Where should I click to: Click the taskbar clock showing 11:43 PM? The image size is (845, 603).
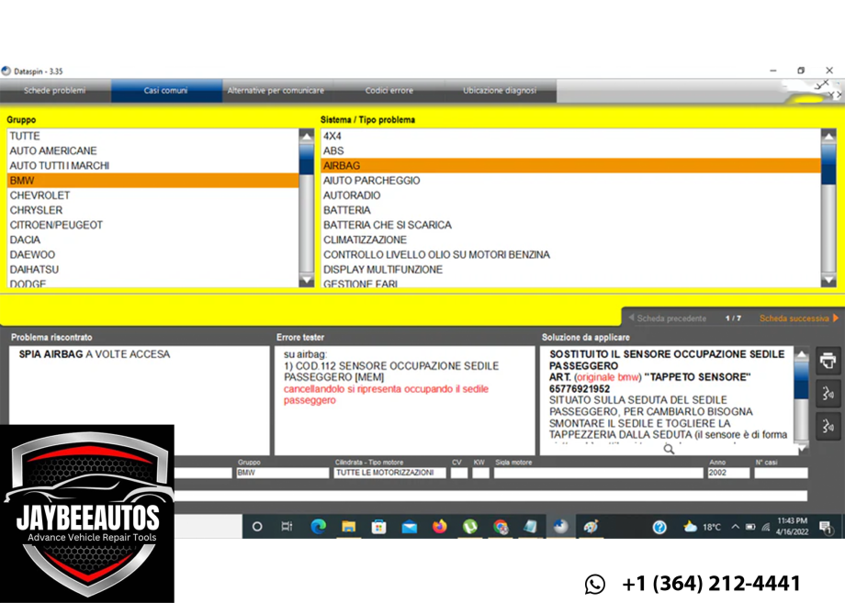[792, 527]
